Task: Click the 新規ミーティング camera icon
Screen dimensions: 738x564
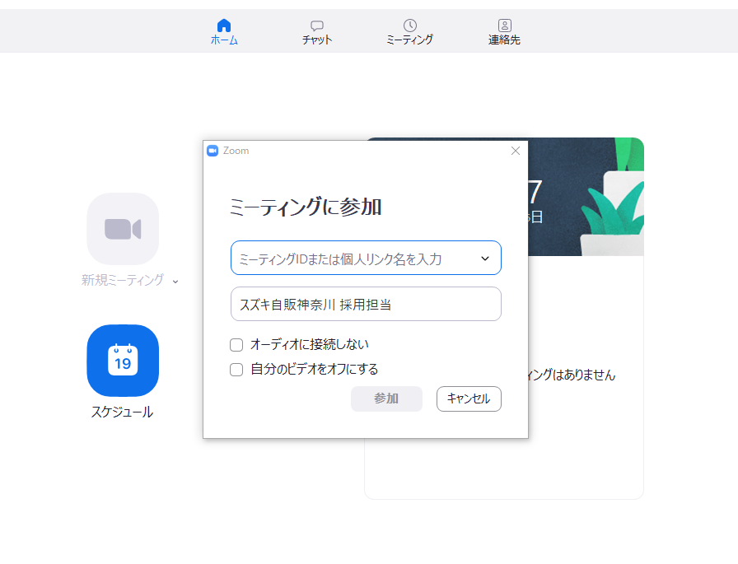Action: pos(123,229)
